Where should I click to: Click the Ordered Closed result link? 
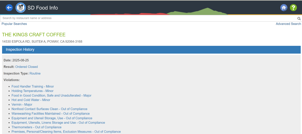27,67
